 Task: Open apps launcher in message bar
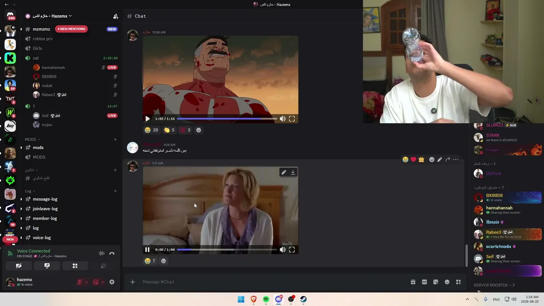[458, 282]
